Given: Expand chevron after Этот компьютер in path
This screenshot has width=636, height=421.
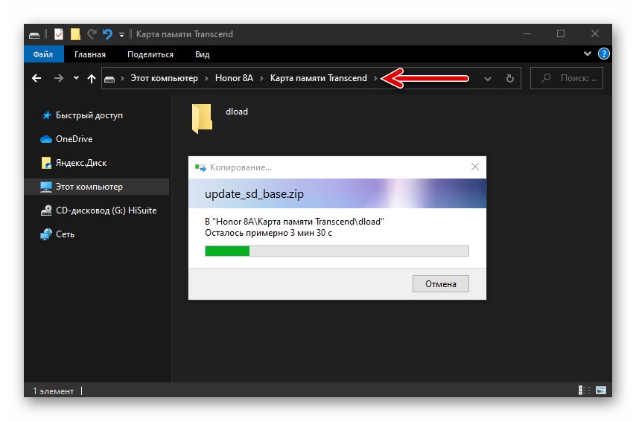Looking at the screenshot, I should [206, 79].
